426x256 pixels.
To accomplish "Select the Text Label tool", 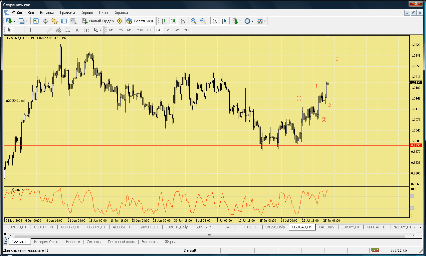I will (86, 30).
